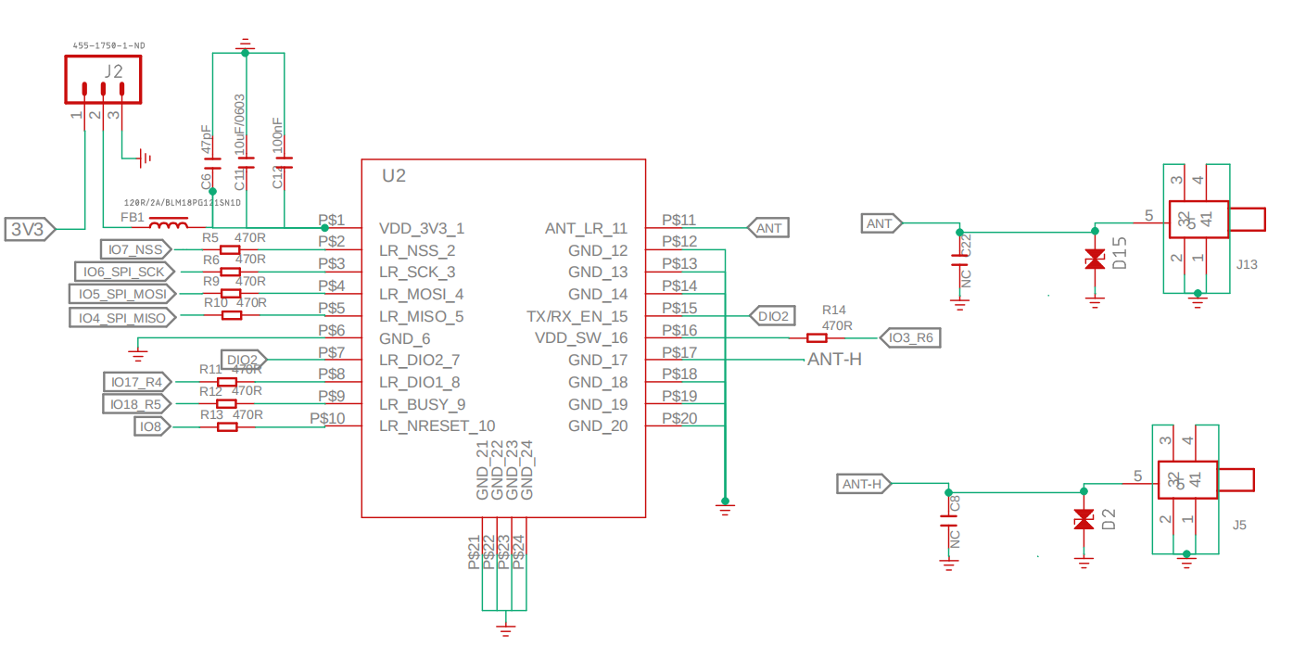The height and width of the screenshot is (647, 1293).
Task: Select the 3V3 net label tag
Action: pos(30,229)
